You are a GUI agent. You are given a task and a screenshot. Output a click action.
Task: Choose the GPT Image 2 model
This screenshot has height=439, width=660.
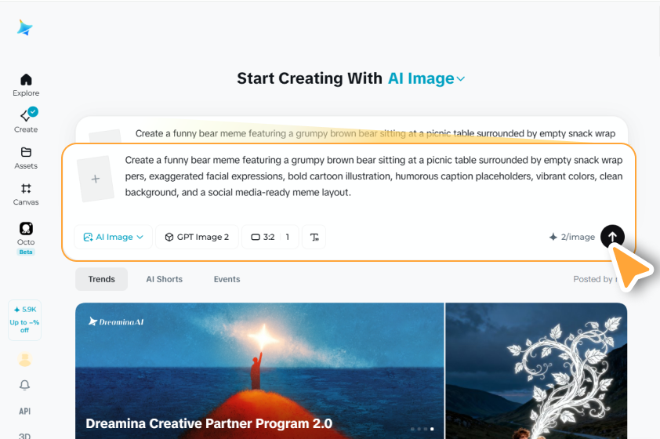[x=197, y=237]
